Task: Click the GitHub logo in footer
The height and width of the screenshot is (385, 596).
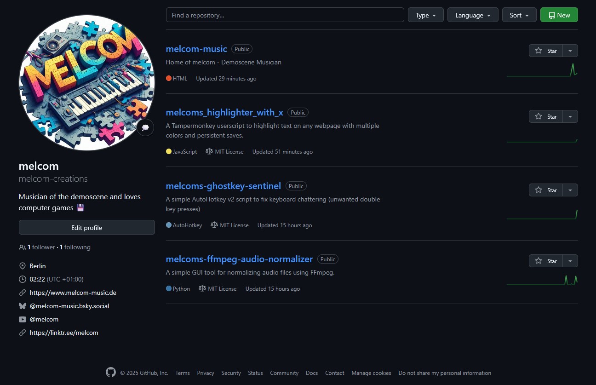Action: point(111,373)
